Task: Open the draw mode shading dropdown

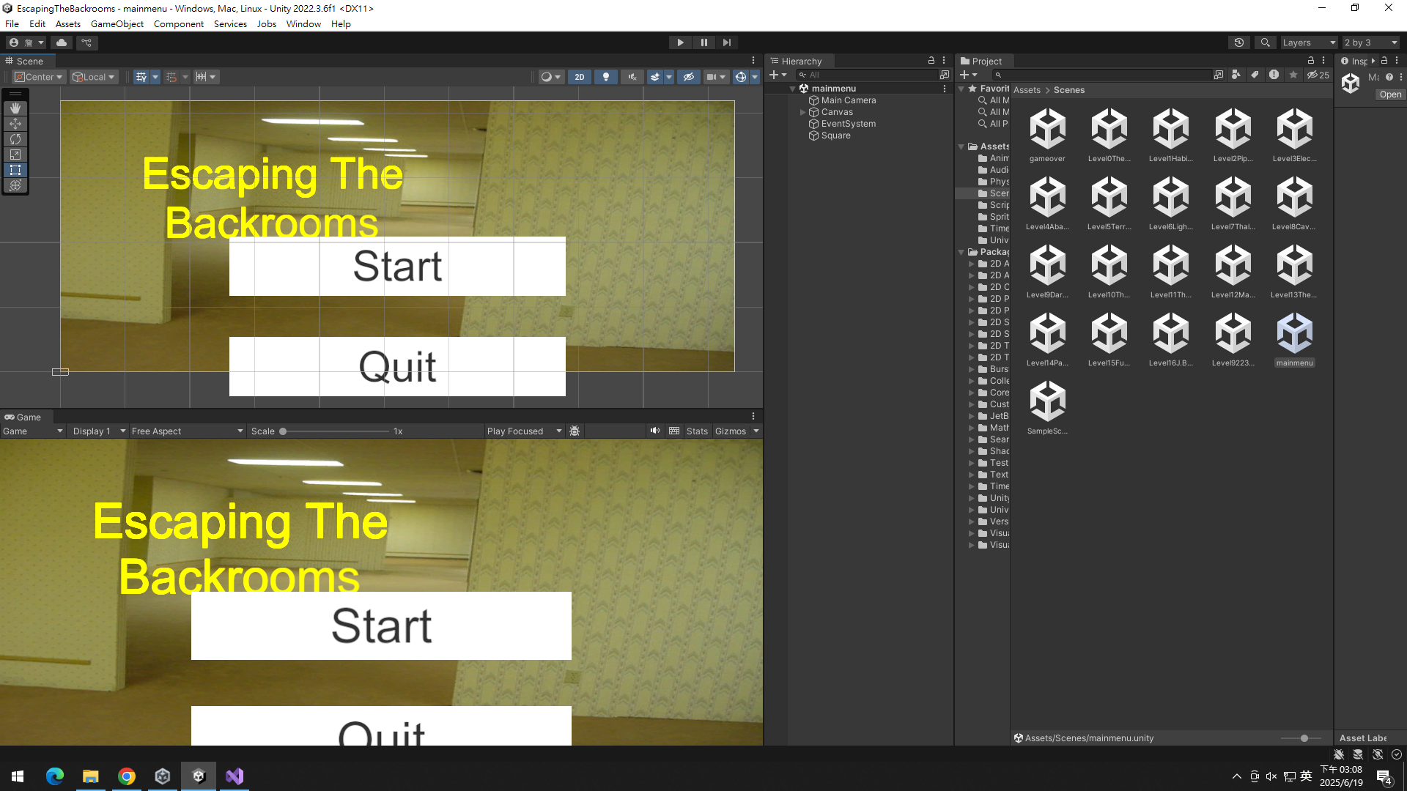Action: pyautogui.click(x=550, y=77)
